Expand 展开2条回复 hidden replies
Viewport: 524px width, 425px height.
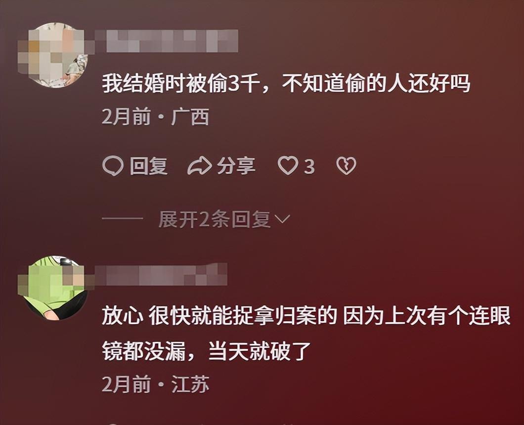point(224,219)
